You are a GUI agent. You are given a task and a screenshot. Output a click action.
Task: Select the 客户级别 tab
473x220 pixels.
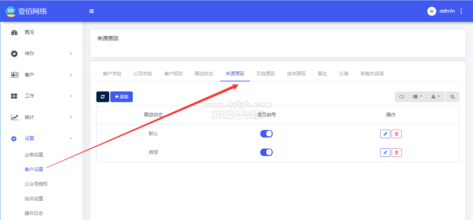tap(173, 74)
